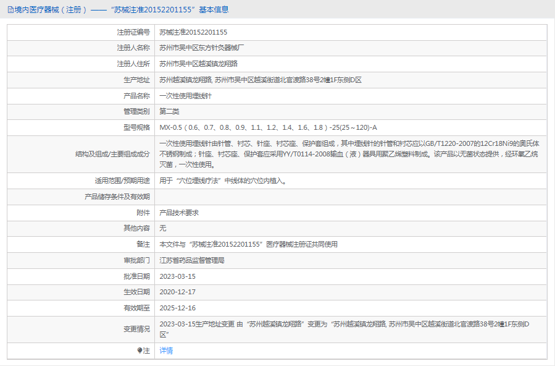Click approving department 江苏省药品监督管理局
This screenshot has height=366, width=555.
click(192, 260)
